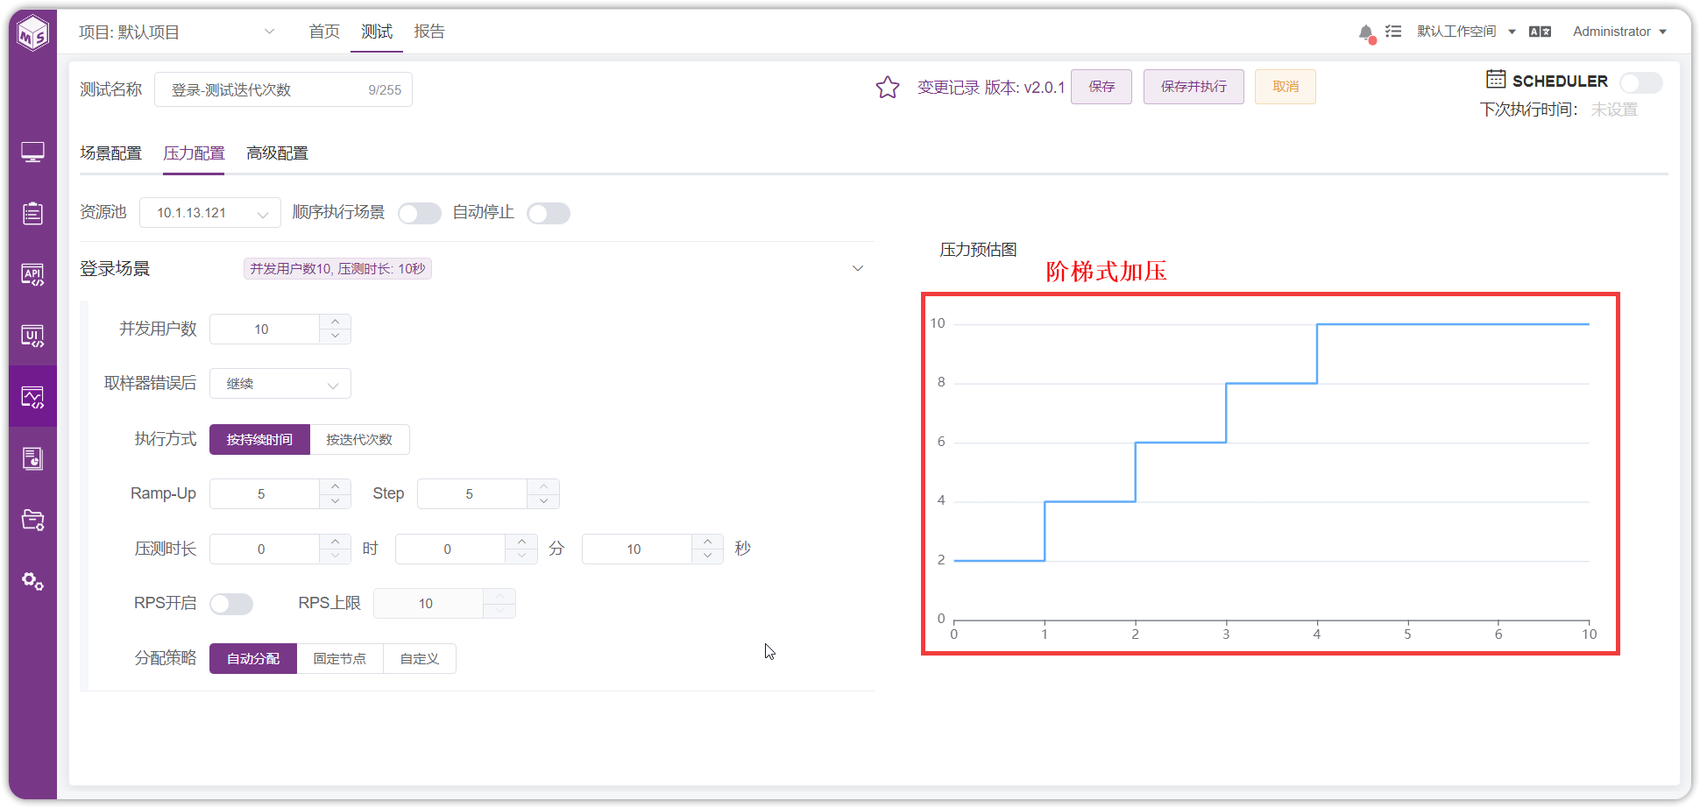1700x808 pixels.
Task: Select 按持续时间 execution mode
Action: pos(259,439)
